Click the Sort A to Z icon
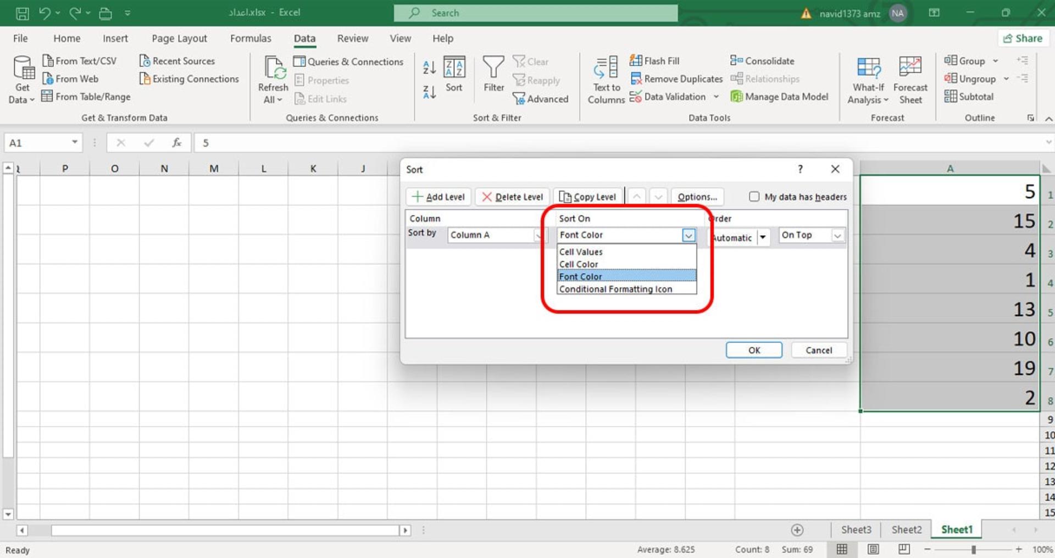 coord(429,67)
